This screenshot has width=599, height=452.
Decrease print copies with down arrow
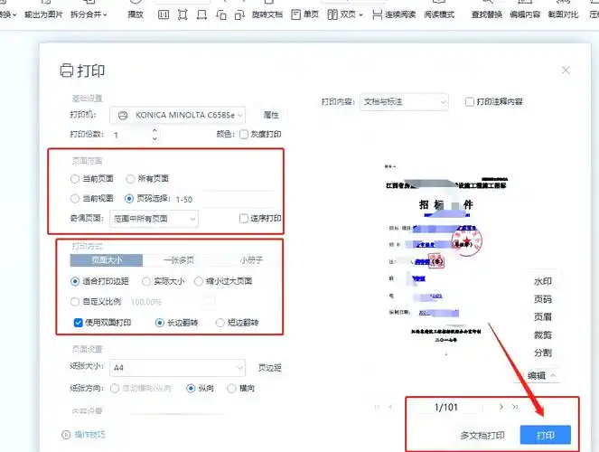[154, 138]
